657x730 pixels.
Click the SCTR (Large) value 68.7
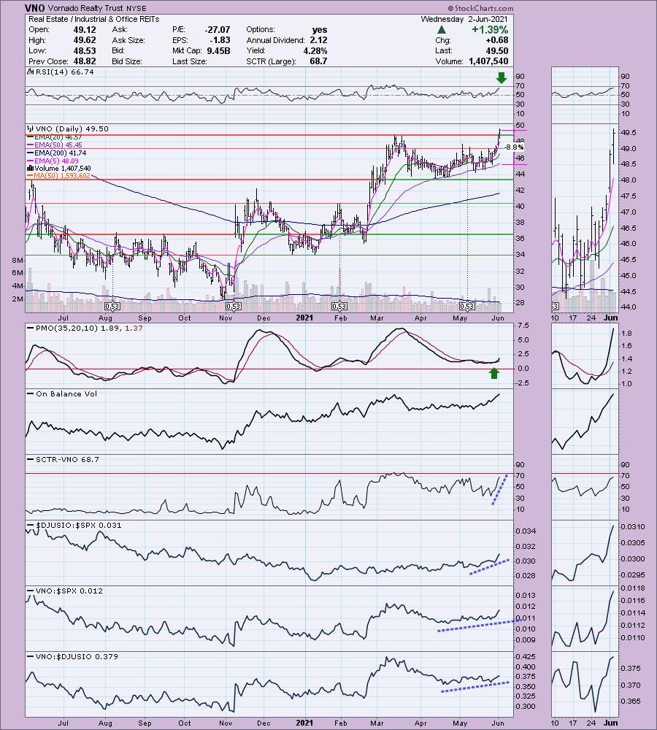(318, 61)
